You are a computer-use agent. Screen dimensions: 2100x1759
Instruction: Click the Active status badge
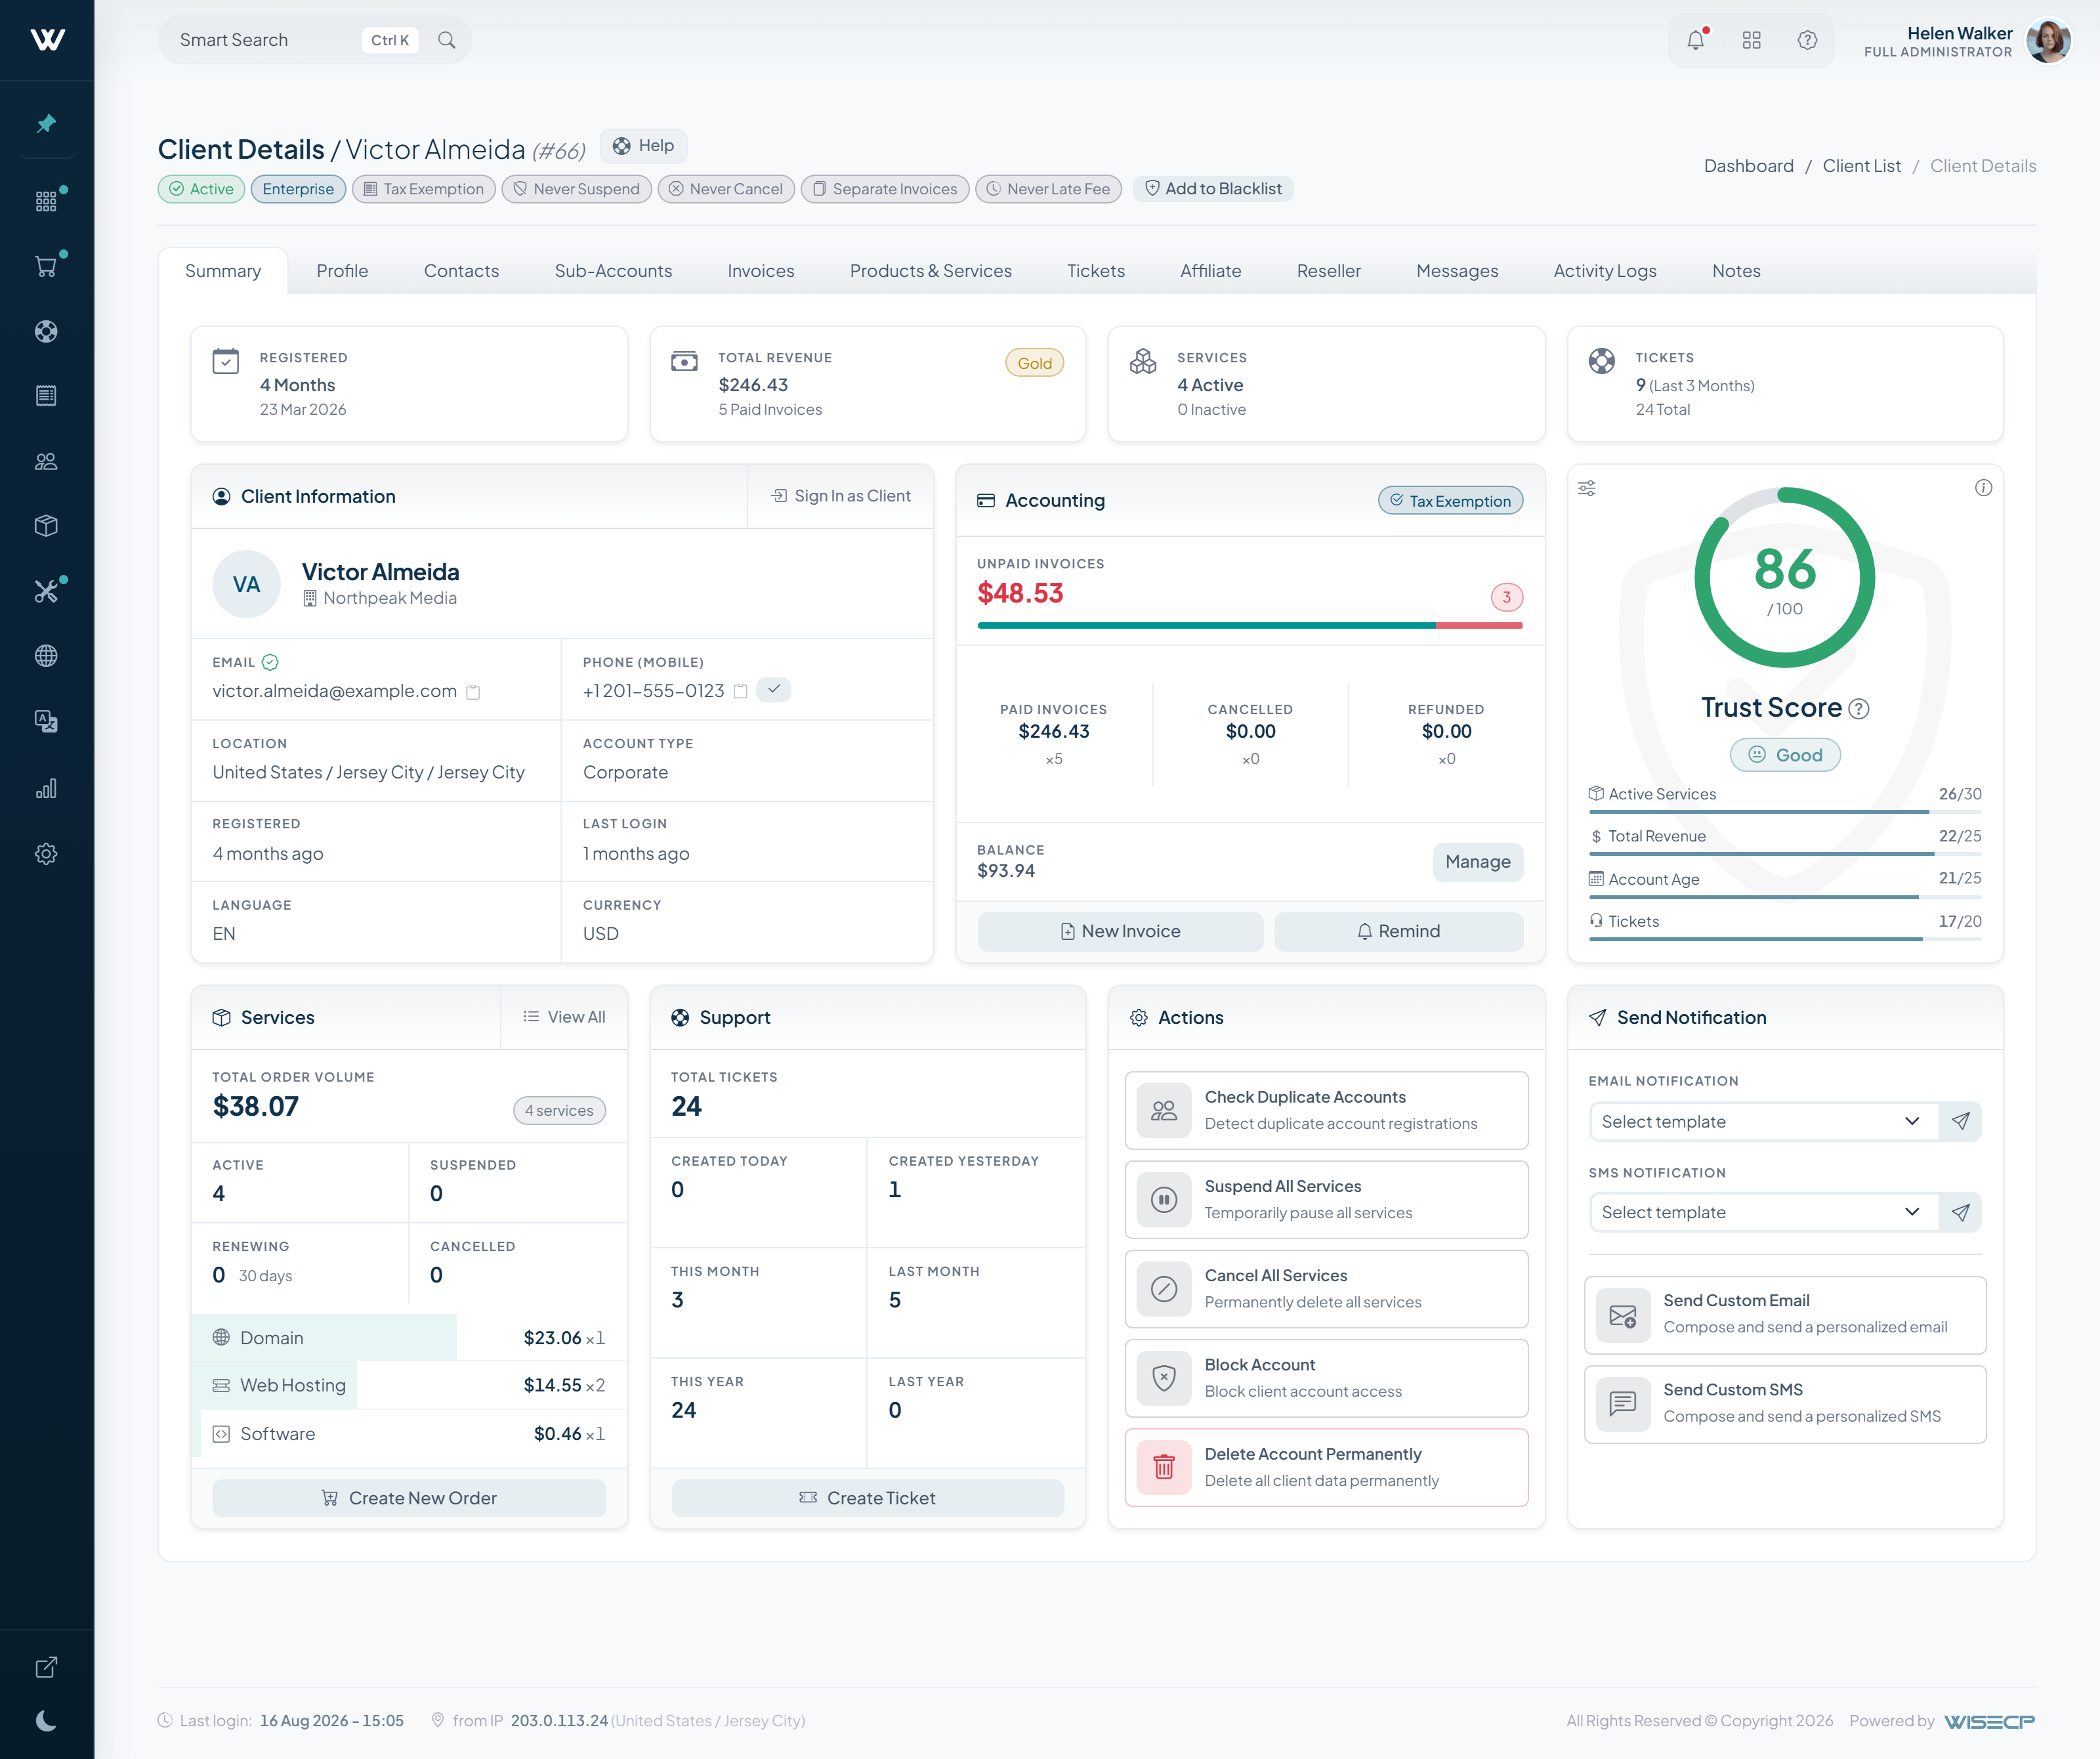click(201, 189)
